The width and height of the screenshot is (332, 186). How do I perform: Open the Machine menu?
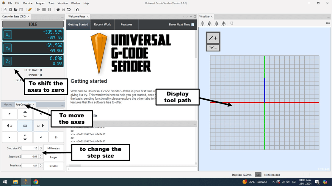[27, 3]
